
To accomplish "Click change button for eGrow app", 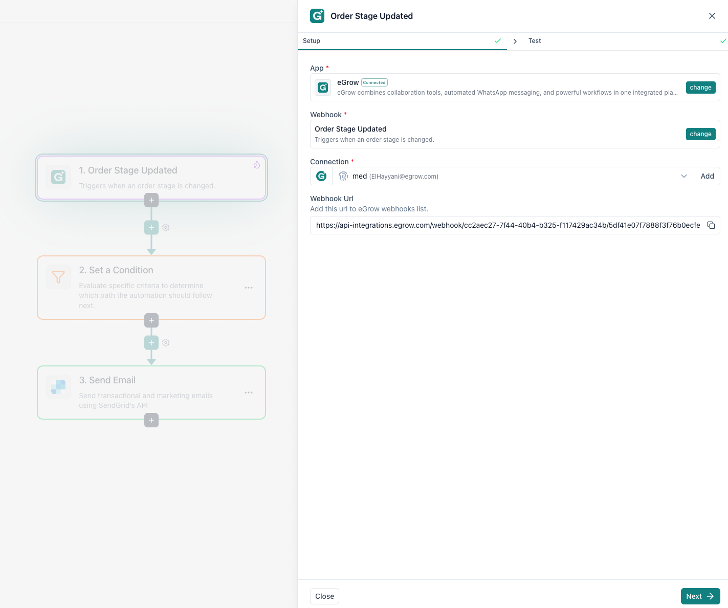I will point(700,88).
